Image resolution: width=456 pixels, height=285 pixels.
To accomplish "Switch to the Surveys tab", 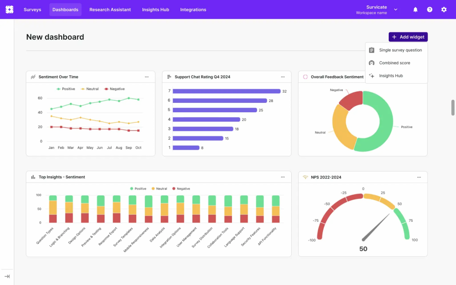I will [32, 9].
